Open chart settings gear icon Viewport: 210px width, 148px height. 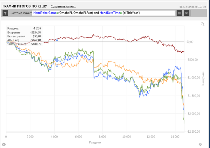(x=4, y=144)
